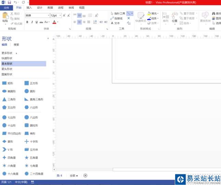Toggle Bold formatting
The image size is (221, 185).
(27, 22)
